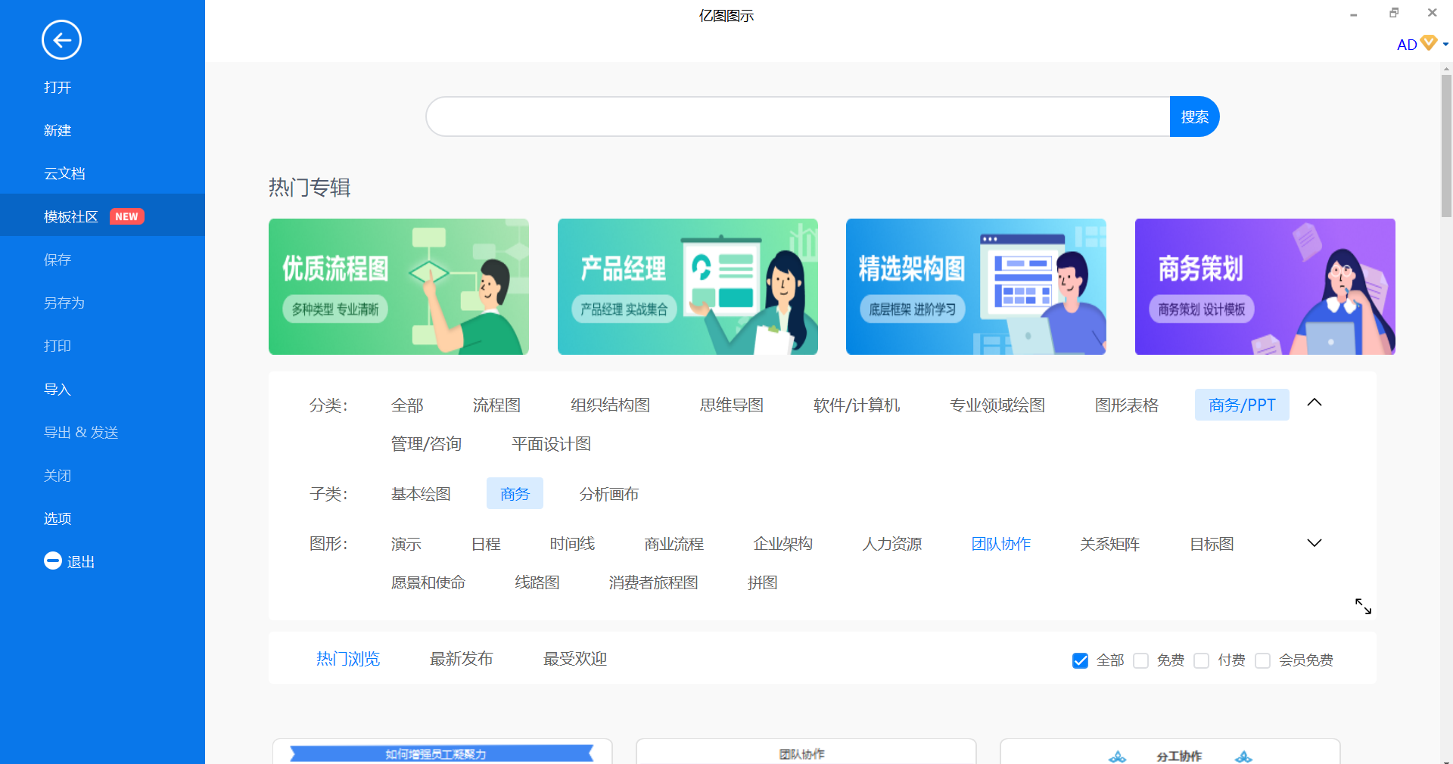
Task: Check the 全部 filter checkbox
Action: [1080, 660]
